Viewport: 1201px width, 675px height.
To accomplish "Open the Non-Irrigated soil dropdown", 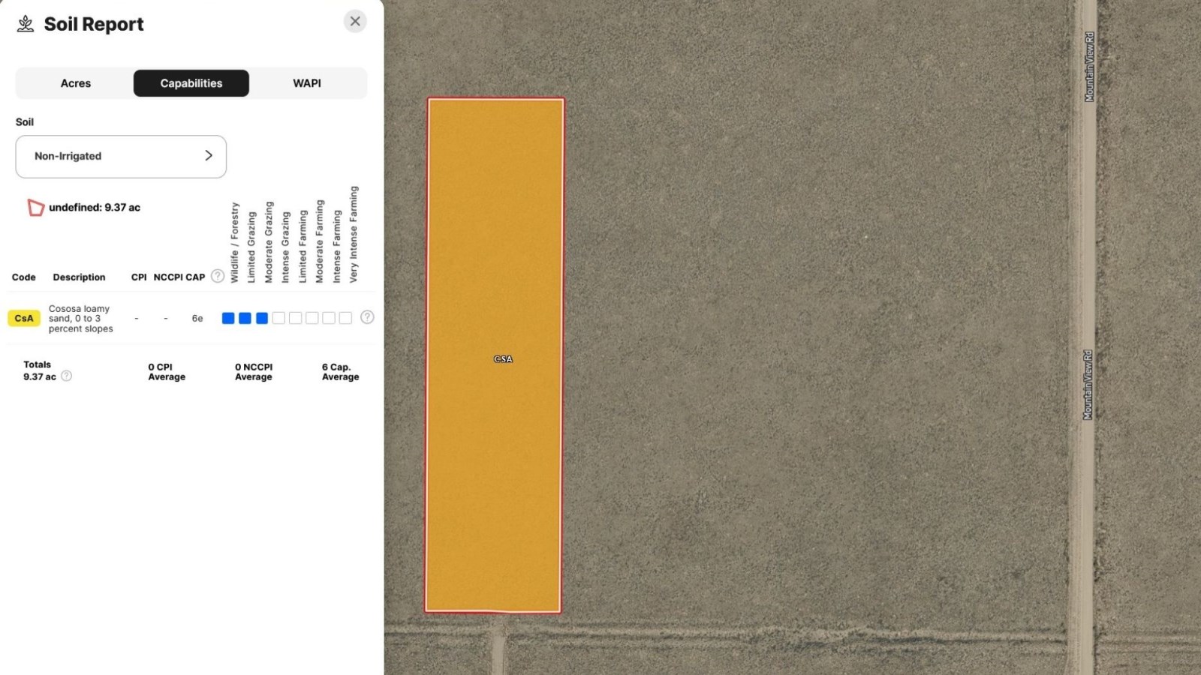I will point(121,156).
